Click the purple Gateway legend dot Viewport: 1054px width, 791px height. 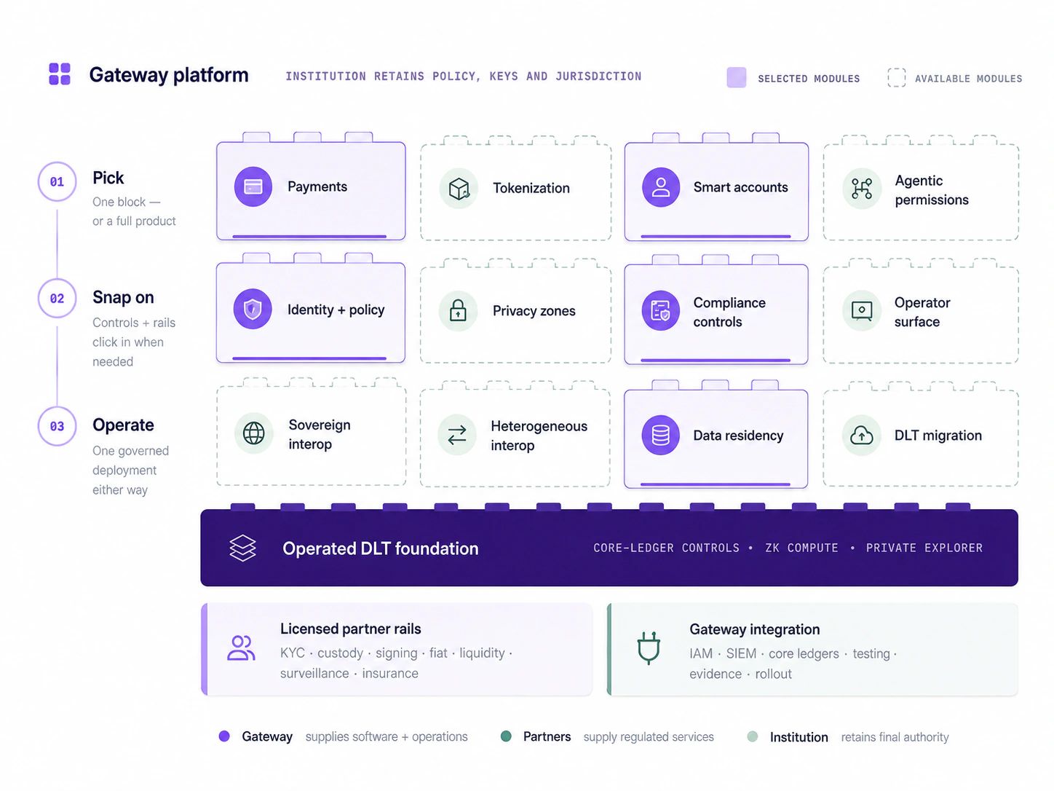pyautogui.click(x=225, y=736)
